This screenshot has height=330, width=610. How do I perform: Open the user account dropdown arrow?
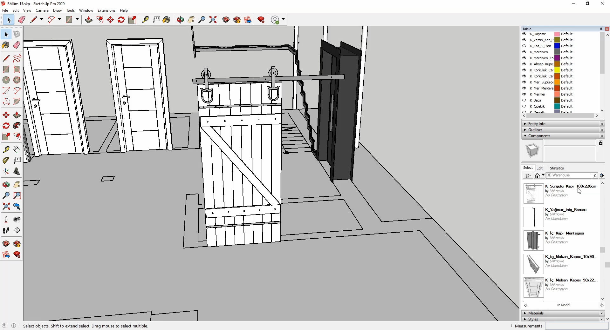click(283, 19)
